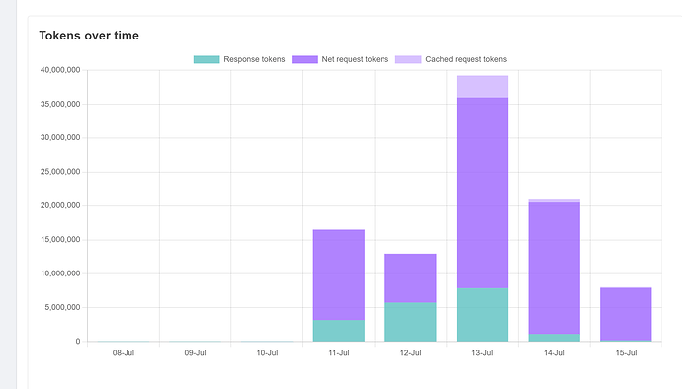682x389 pixels.
Task: Click the '12-Jul' axis label
Action: (410, 352)
